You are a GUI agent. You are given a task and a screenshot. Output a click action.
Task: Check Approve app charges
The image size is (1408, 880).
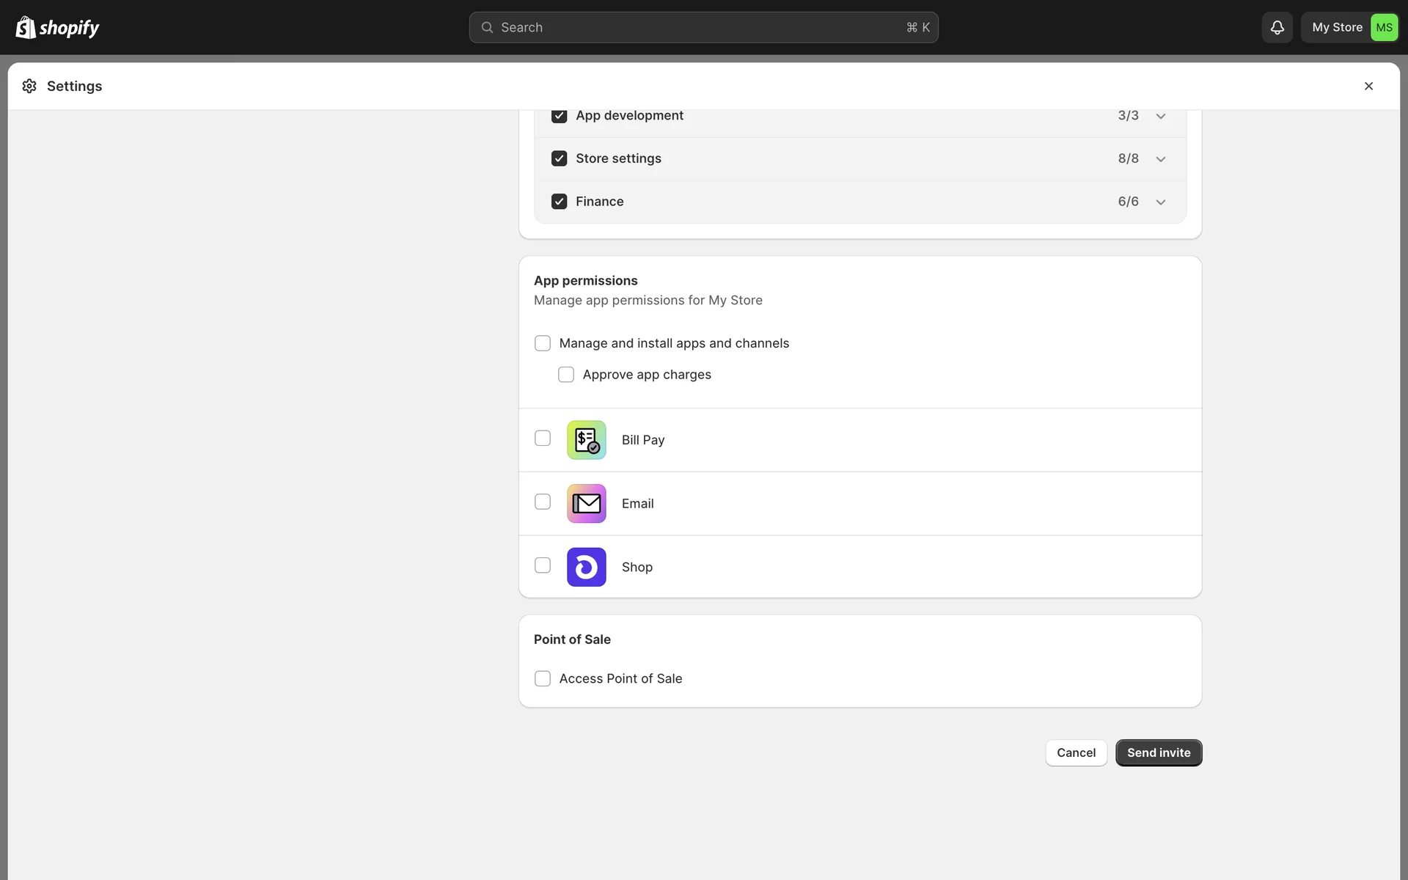[566, 375]
